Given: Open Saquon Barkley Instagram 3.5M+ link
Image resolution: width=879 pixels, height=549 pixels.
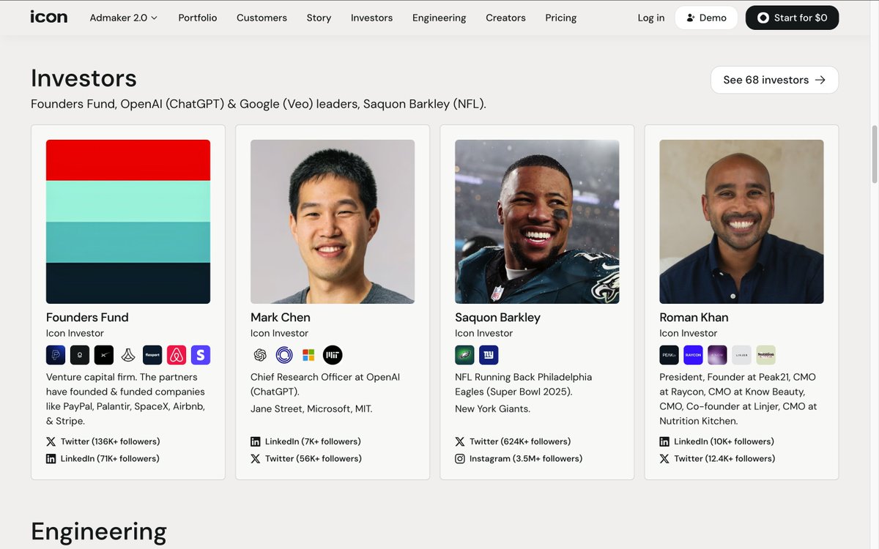Looking at the screenshot, I should coord(519,458).
